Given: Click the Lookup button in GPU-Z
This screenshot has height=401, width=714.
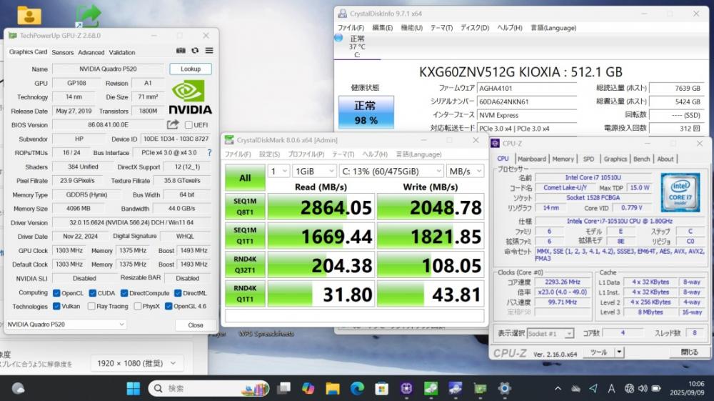Looking at the screenshot, I should pyautogui.click(x=191, y=69).
